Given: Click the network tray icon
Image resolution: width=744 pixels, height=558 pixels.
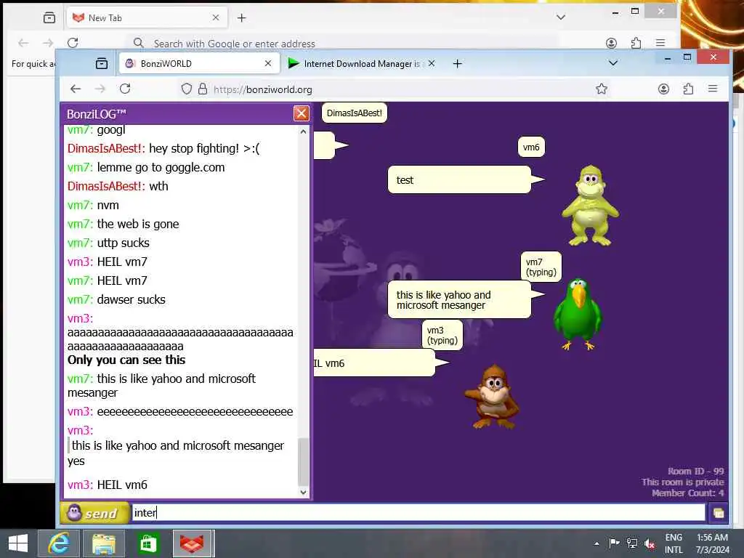Looking at the screenshot, I should click(631, 543).
